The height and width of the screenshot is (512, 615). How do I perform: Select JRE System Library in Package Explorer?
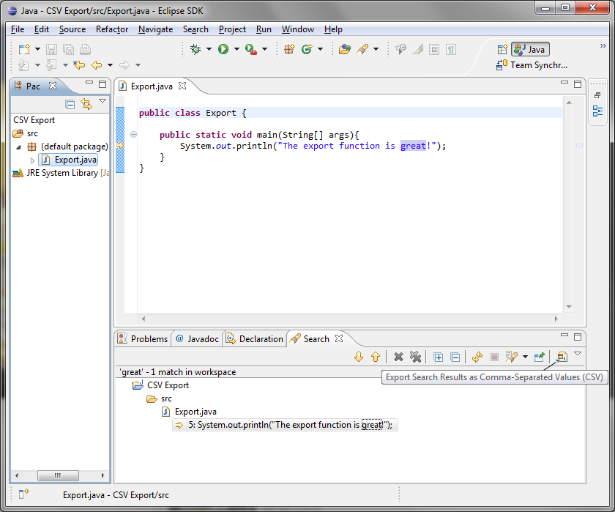point(62,173)
